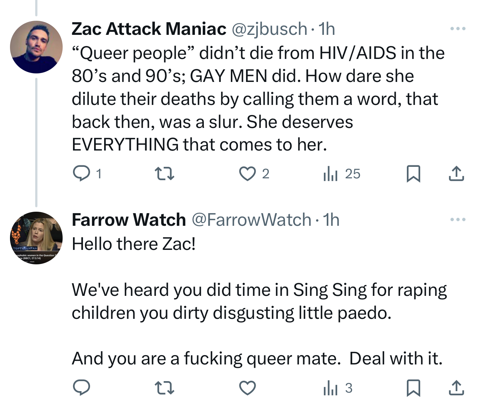Open more options on Zac's tweet

(458, 29)
